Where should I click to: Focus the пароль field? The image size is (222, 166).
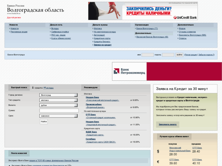pyautogui.click(x=168, y=55)
